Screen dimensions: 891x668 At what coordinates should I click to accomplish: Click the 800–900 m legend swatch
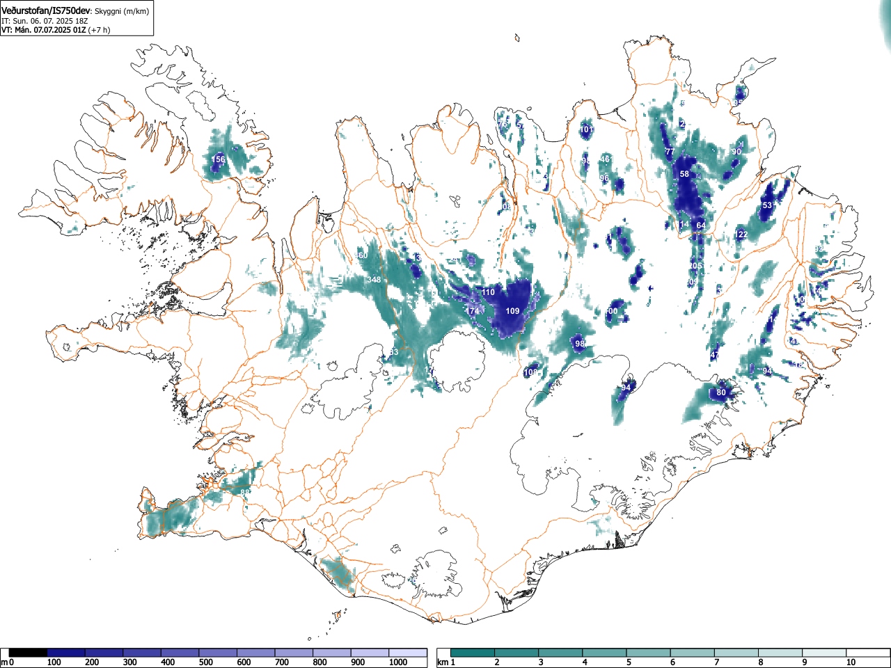click(x=332, y=653)
